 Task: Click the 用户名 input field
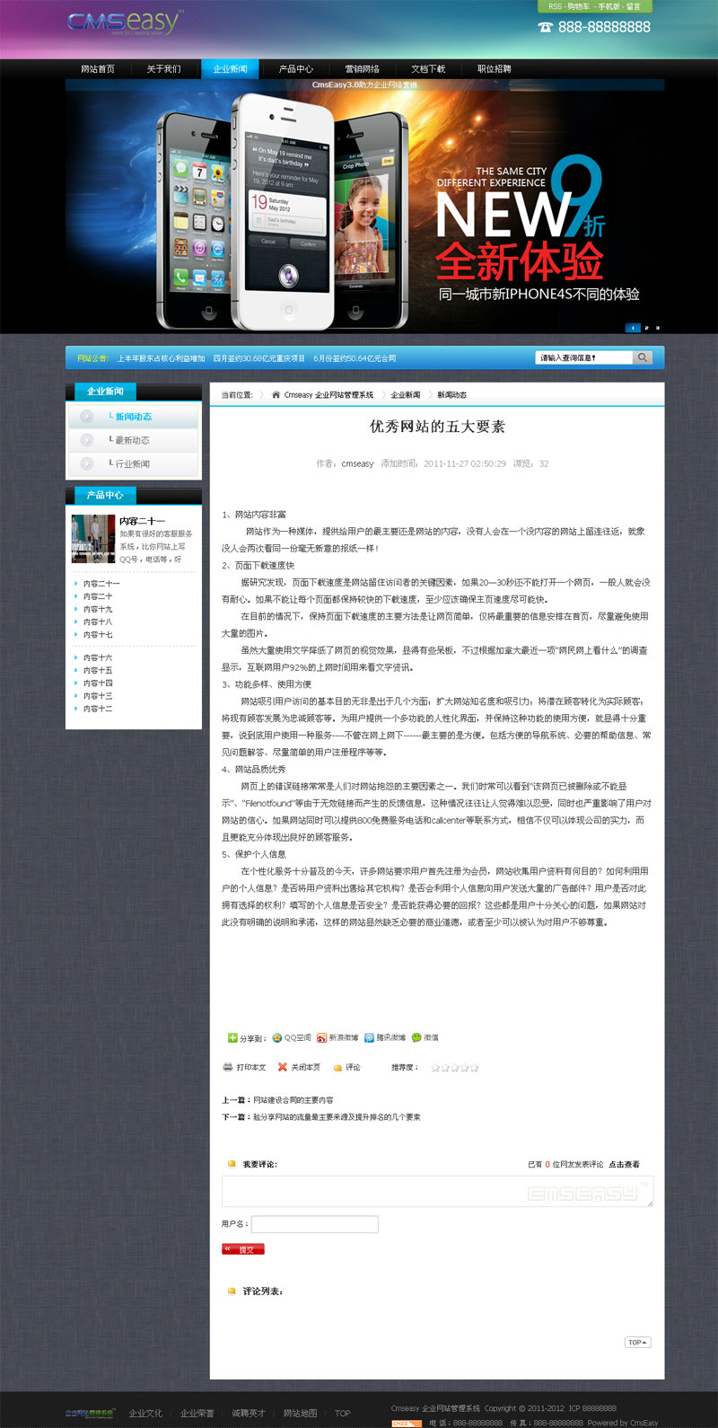pos(314,1224)
